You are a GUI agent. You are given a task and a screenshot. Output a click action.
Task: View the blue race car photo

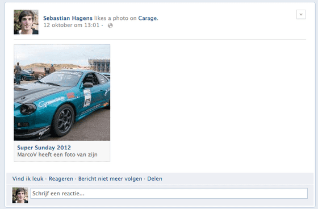point(62,93)
